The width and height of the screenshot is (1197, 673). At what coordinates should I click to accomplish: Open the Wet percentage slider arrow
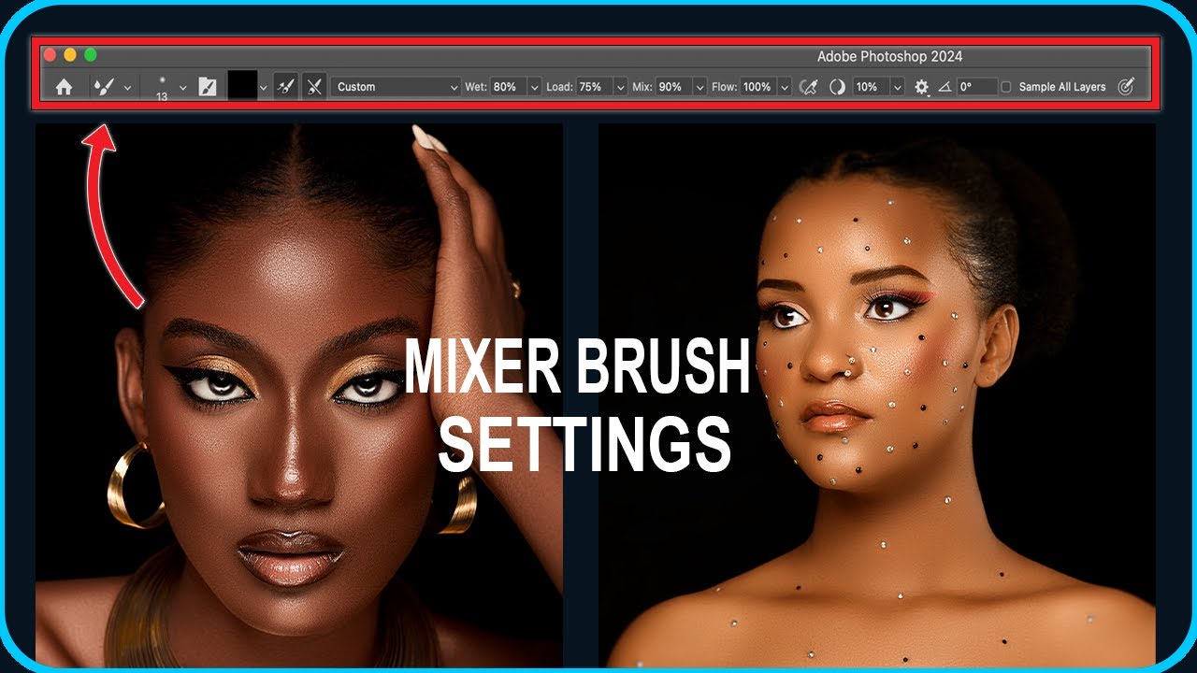pos(535,87)
